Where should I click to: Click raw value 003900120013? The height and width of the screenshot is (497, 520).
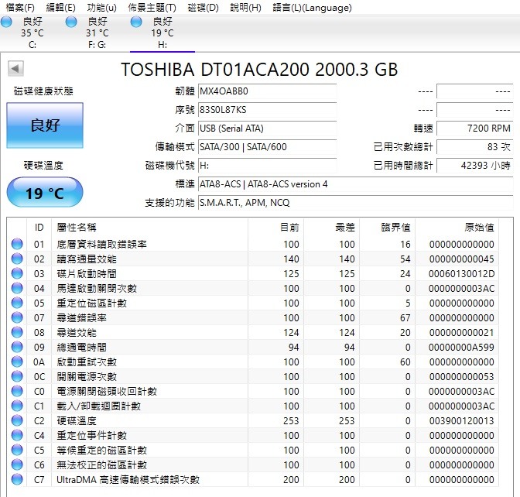461,420
